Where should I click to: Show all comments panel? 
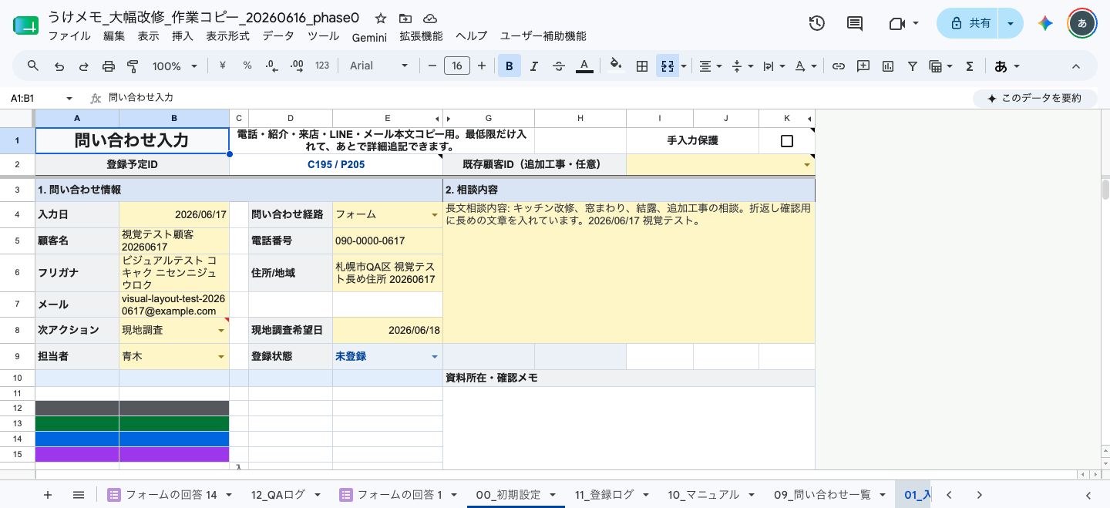(855, 23)
